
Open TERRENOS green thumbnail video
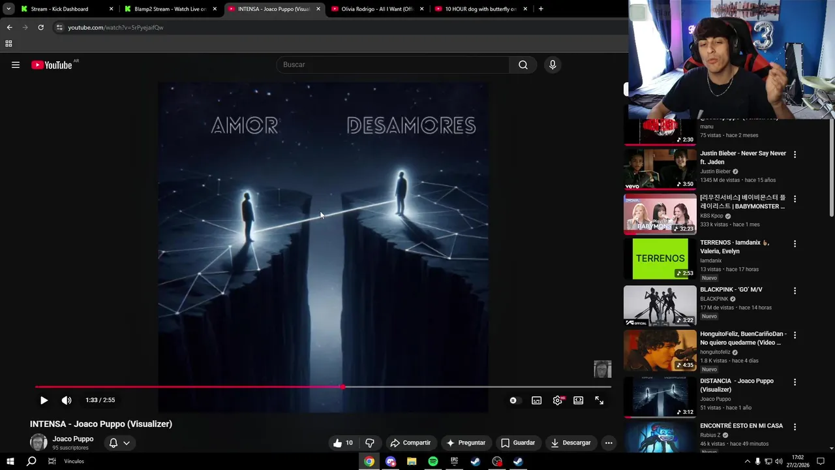pyautogui.click(x=660, y=258)
